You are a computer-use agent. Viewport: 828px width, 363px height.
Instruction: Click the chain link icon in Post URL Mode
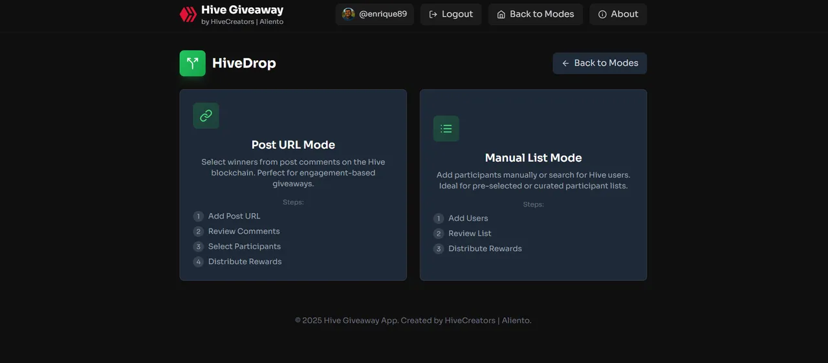(x=206, y=116)
